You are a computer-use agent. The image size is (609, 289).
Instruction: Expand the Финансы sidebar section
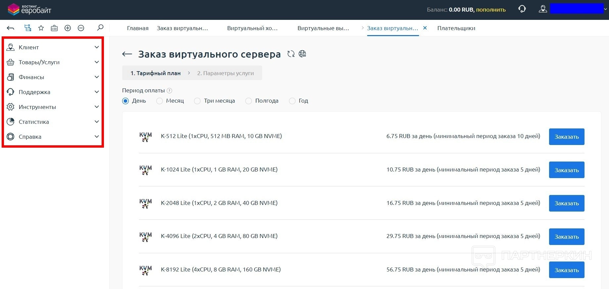coord(53,77)
